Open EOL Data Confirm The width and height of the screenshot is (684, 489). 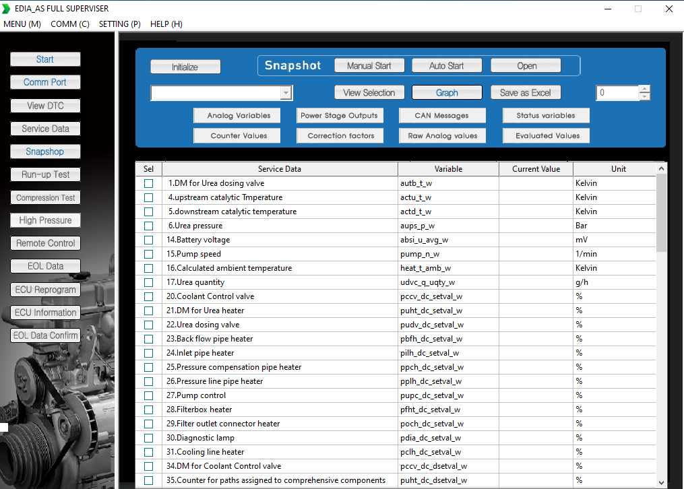point(45,335)
